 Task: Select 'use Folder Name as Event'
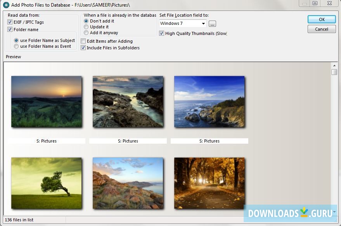[x=16, y=46]
